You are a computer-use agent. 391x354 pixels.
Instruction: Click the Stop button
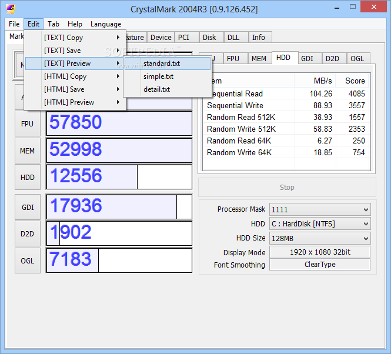point(287,188)
